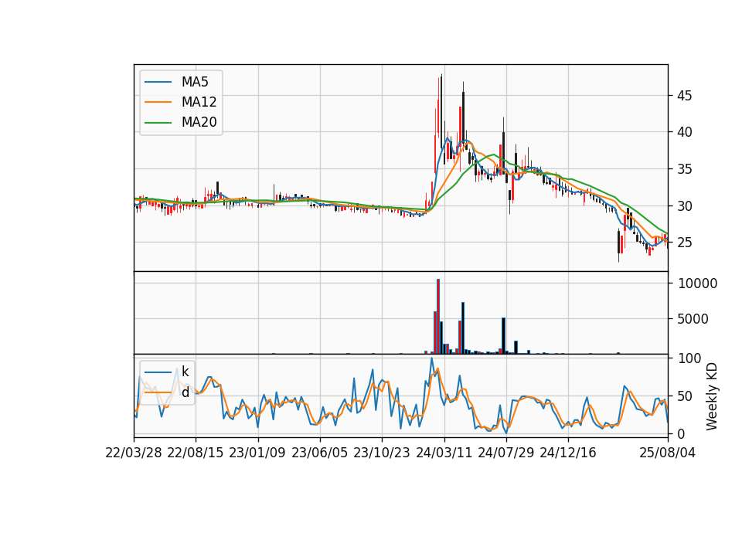Click the d legend label in KD panel

(185, 392)
